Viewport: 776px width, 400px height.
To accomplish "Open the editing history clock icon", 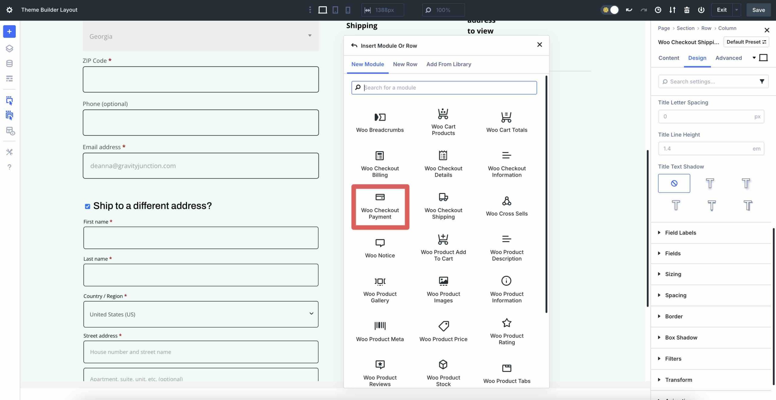I will [657, 10].
